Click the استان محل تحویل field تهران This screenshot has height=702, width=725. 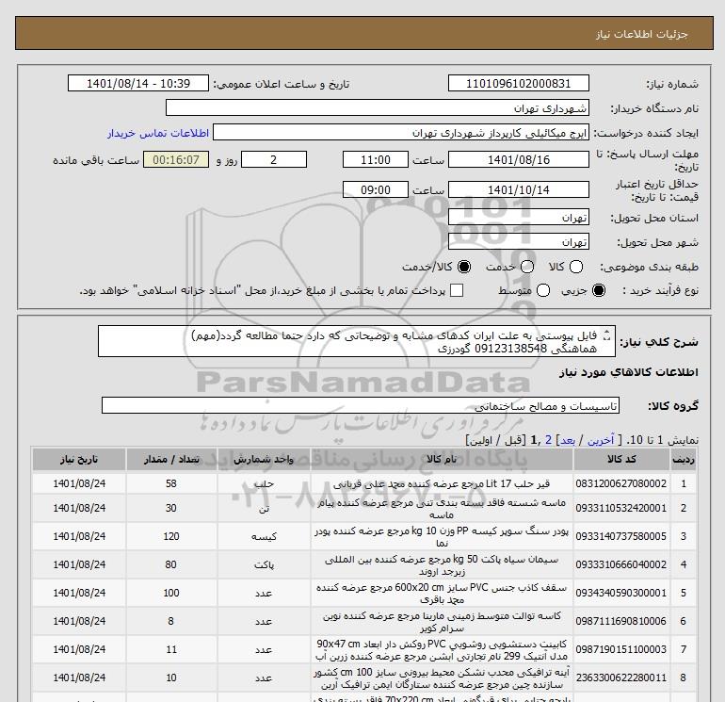click(518, 217)
